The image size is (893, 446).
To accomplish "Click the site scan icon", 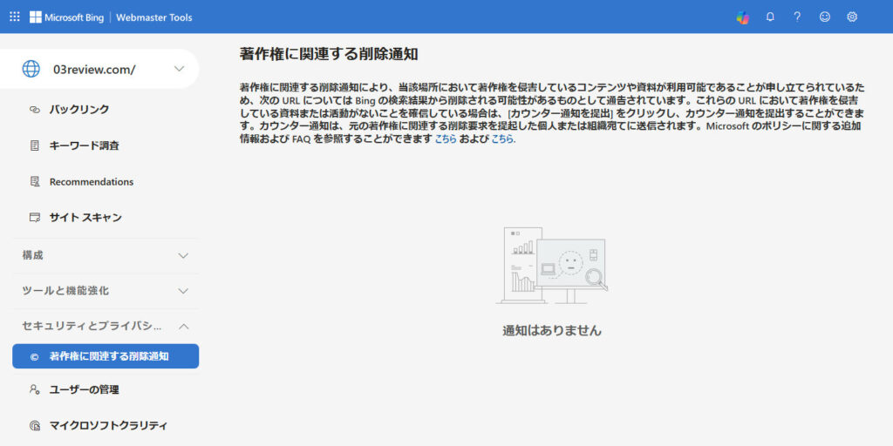I will pos(34,217).
